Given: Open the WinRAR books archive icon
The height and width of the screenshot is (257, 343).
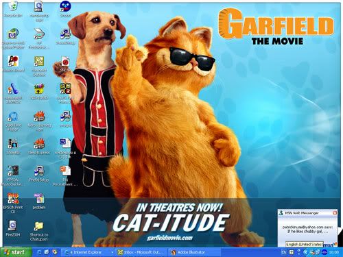Looking at the screenshot, I should tap(39, 88).
